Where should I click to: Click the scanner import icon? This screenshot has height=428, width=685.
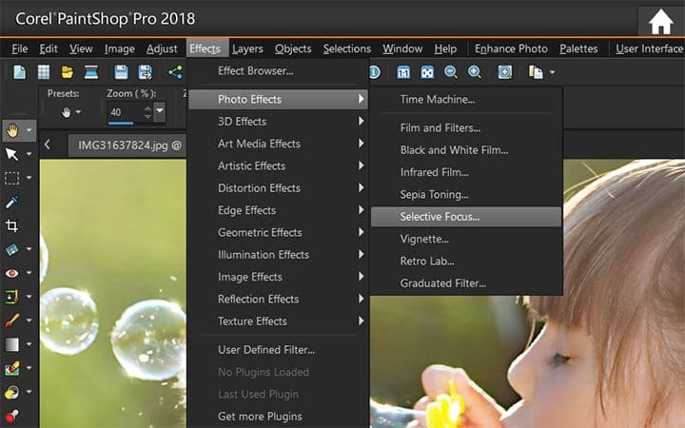click(91, 72)
